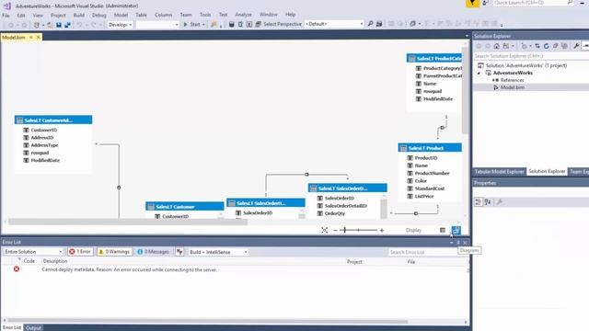Select the Cannot deploy metadata error row

[235, 269]
